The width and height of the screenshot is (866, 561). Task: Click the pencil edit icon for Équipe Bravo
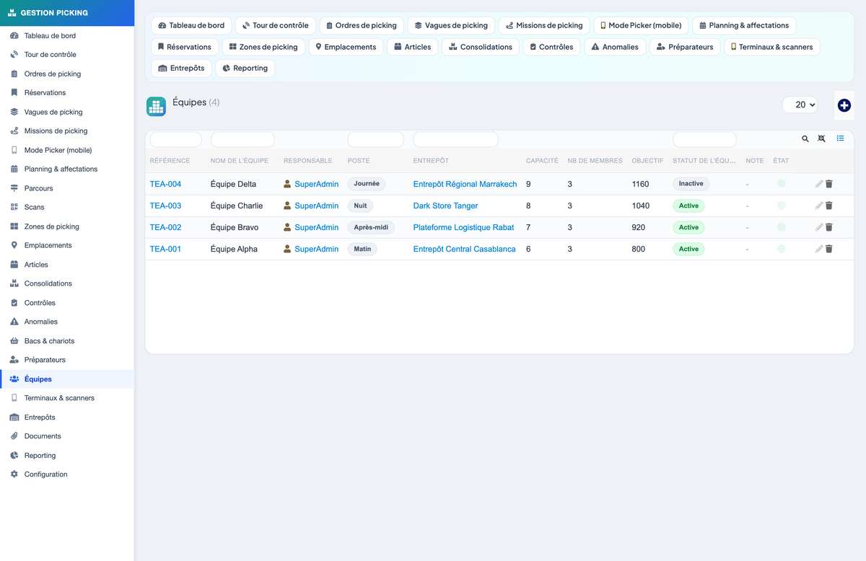coord(818,227)
